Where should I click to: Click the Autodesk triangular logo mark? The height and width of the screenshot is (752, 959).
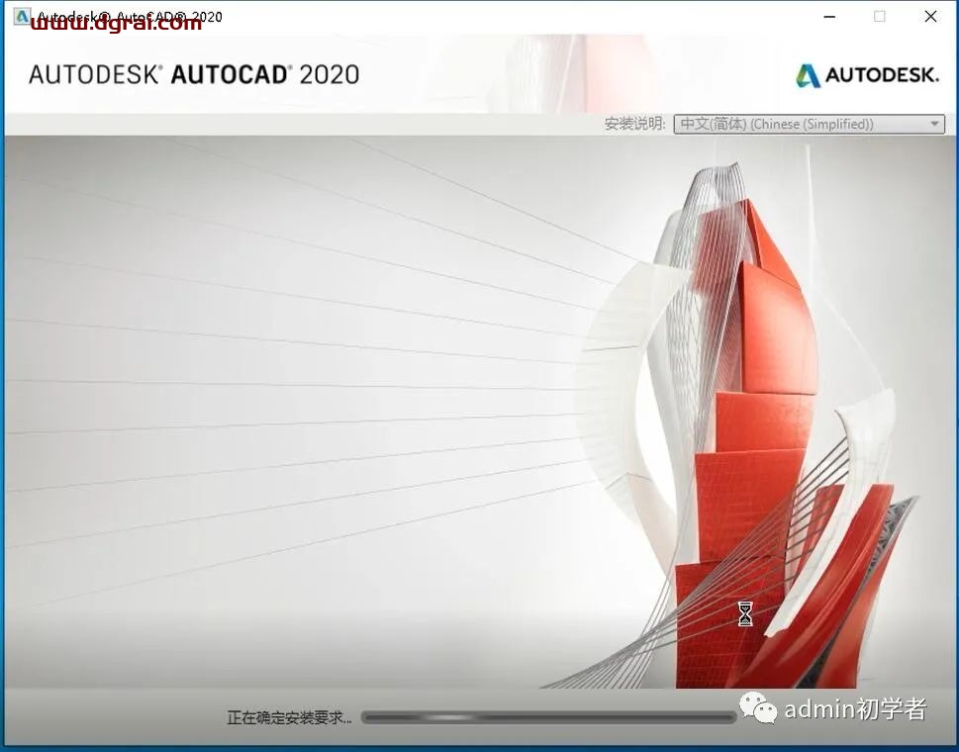[x=809, y=75]
